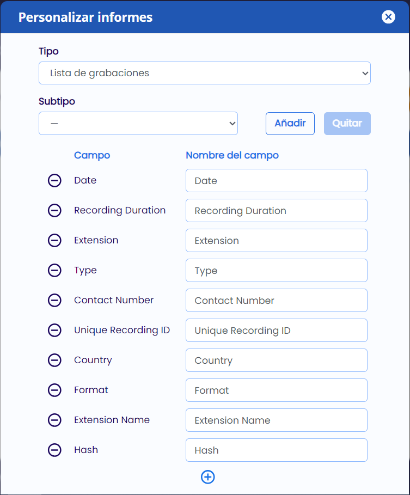410x495 pixels.
Task: Click the Date campo label
Action: pos(85,181)
